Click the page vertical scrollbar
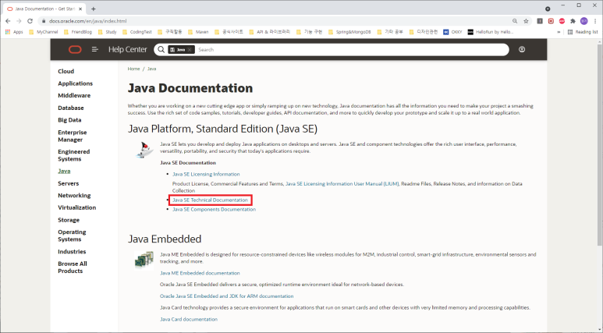 (600, 146)
